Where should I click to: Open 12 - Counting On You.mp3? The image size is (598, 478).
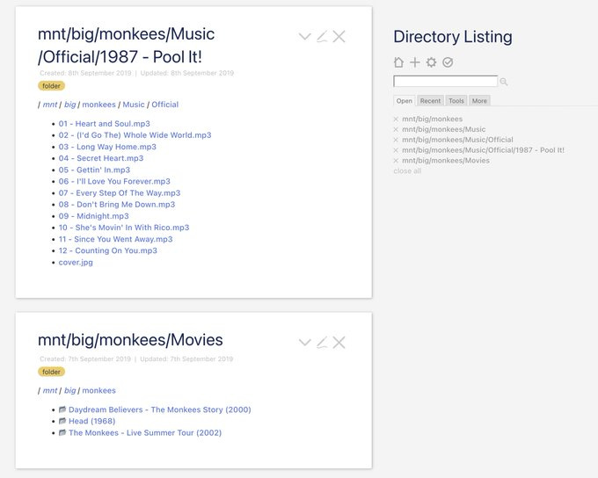click(107, 250)
